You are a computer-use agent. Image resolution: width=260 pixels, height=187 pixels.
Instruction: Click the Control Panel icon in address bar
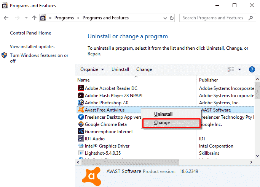click(x=43, y=18)
